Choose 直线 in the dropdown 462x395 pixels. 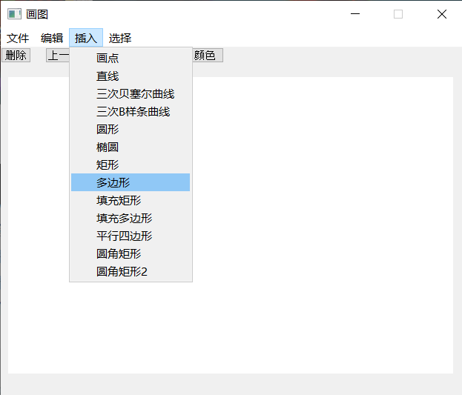point(131,76)
